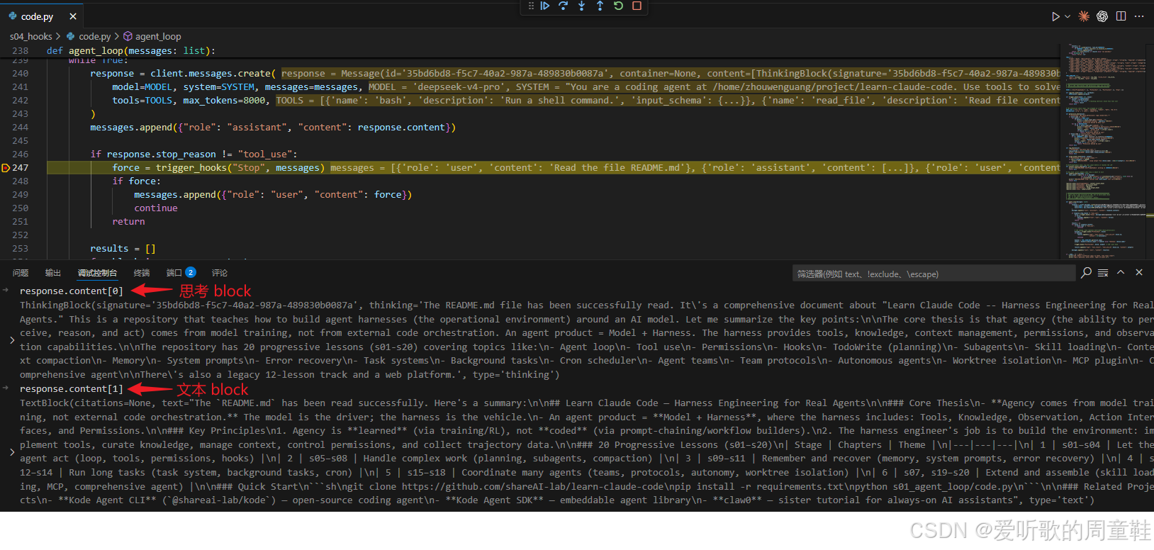Click the ports count badge showing 2
The width and height of the screenshot is (1154, 550).
pos(191,272)
